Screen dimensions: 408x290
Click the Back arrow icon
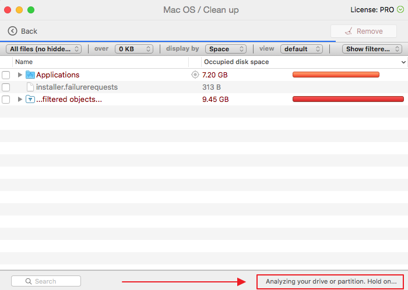click(x=12, y=31)
